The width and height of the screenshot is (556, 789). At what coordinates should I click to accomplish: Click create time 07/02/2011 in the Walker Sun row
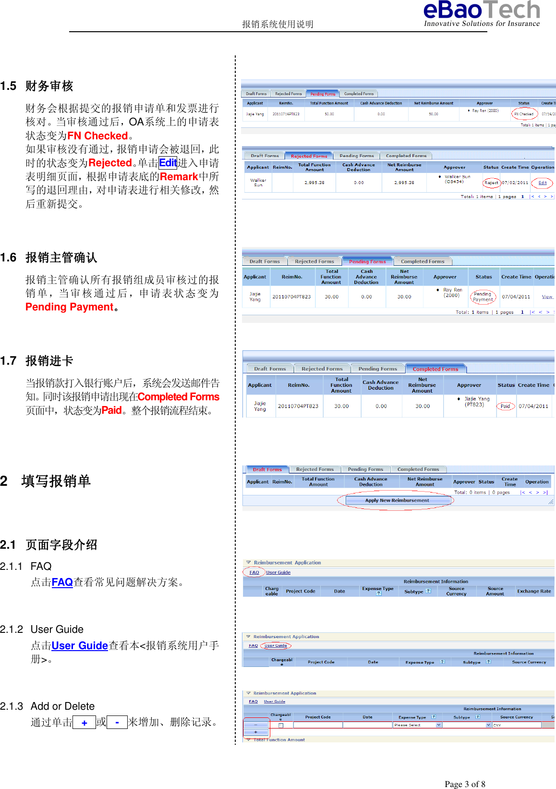(515, 183)
